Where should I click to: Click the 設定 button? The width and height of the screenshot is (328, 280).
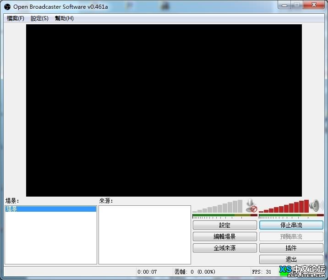coord(225,225)
